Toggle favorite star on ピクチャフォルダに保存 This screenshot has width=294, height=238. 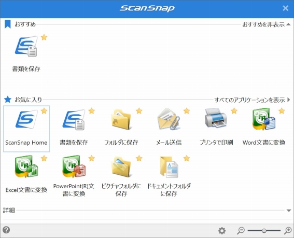pyautogui.click(x=139, y=158)
